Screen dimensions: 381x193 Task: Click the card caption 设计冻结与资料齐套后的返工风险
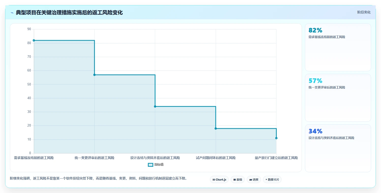point(331,138)
